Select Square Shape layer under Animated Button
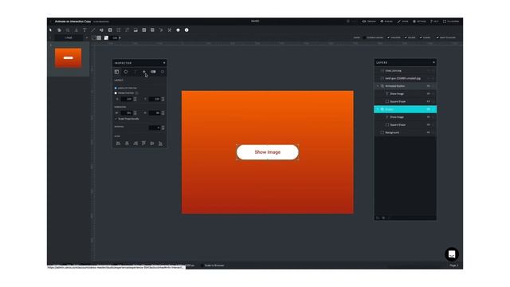Viewport: 510px width, 287px height. 406,101
